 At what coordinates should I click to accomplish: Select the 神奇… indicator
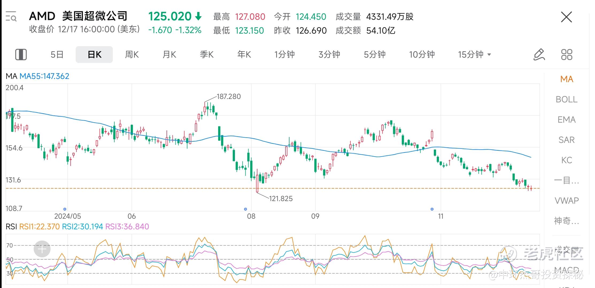(x=567, y=221)
